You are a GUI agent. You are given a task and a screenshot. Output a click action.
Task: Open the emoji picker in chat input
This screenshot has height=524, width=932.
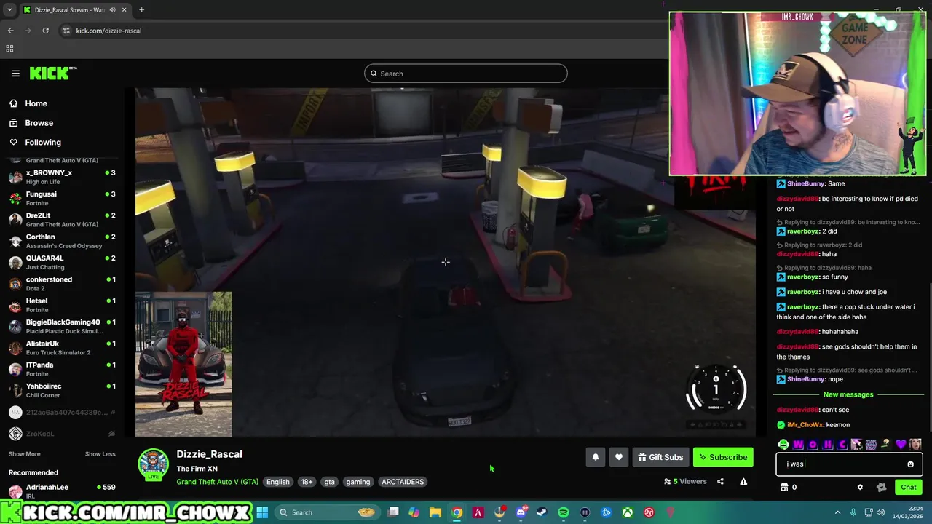[x=910, y=464]
